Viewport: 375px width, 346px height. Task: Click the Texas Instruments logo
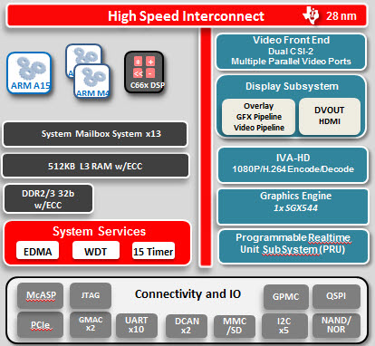coord(311,14)
